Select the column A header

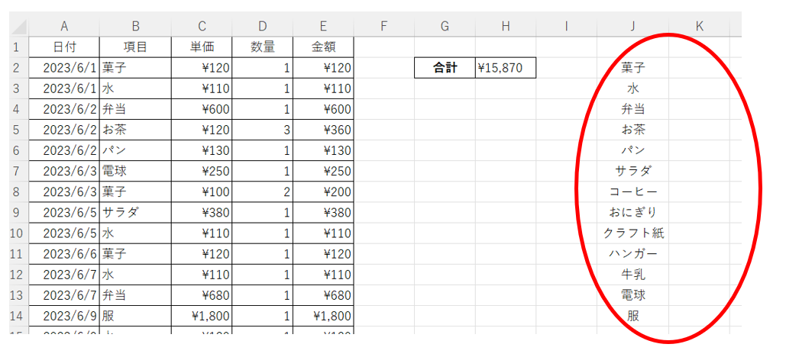tap(64, 27)
